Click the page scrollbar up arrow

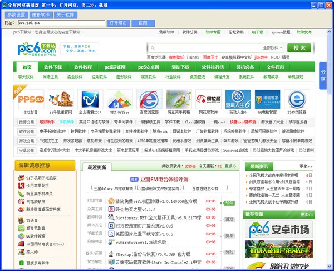click(x=330, y=32)
